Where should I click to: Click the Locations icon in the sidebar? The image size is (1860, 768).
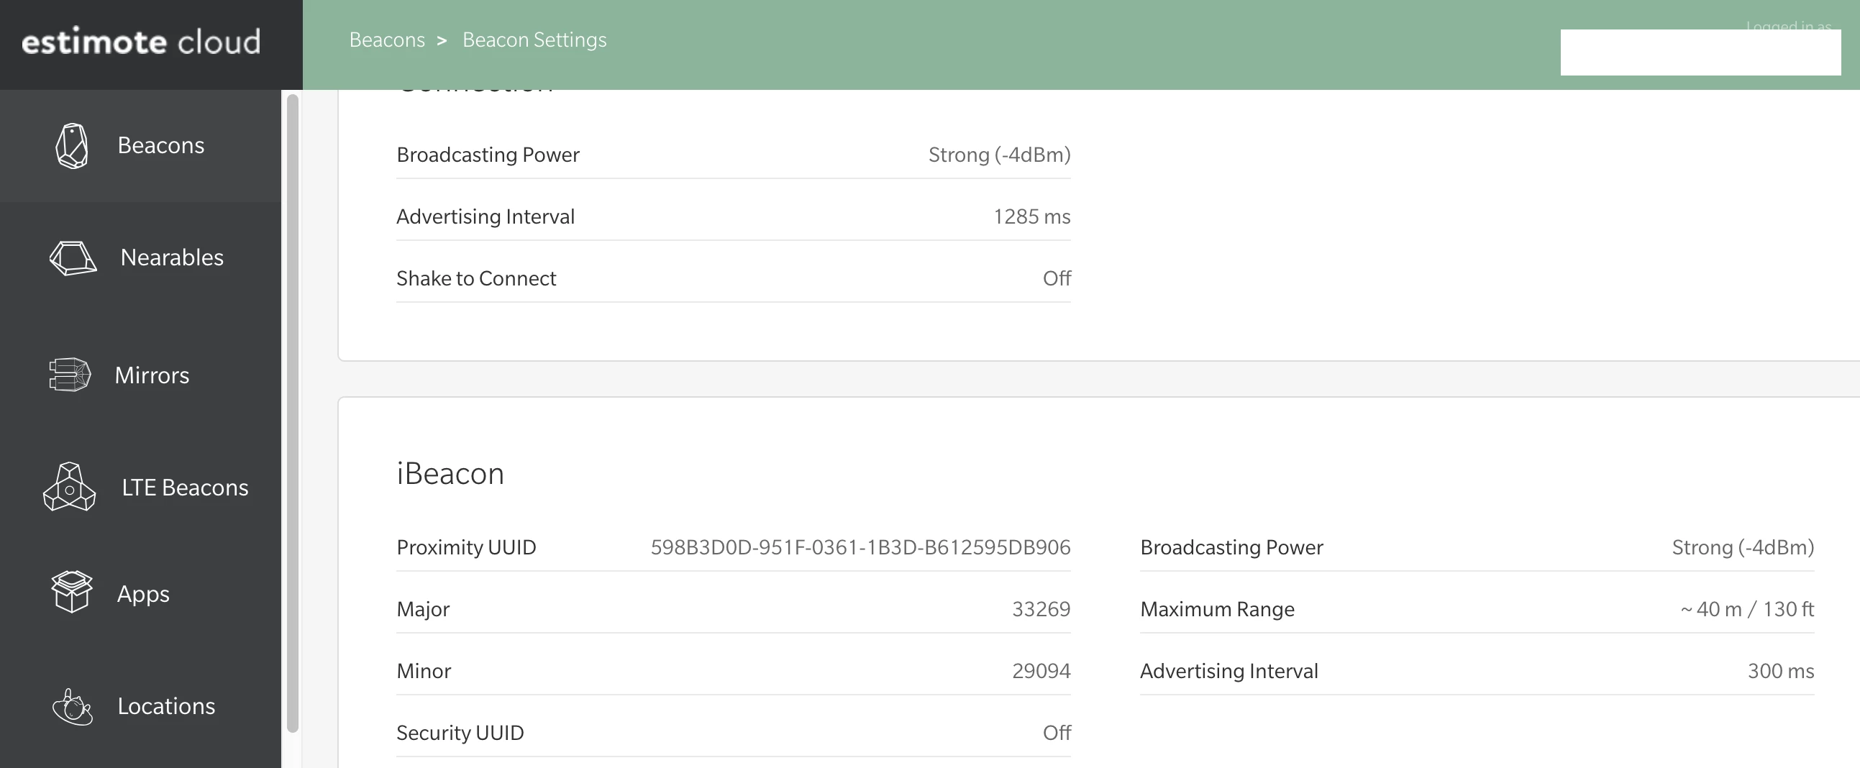pyautogui.click(x=72, y=707)
